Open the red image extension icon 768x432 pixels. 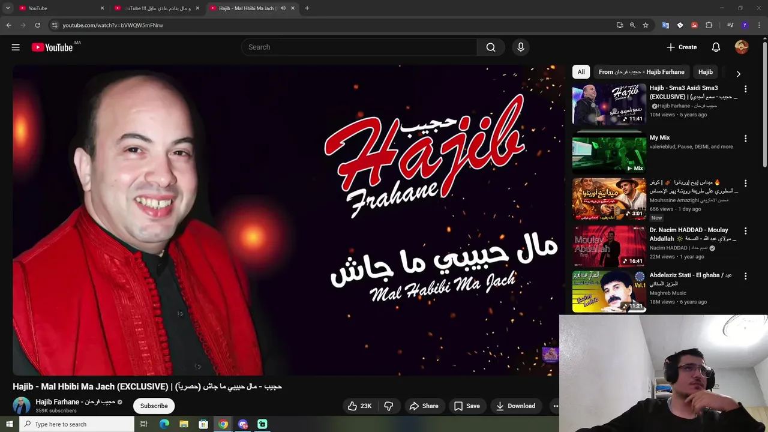coord(694,25)
